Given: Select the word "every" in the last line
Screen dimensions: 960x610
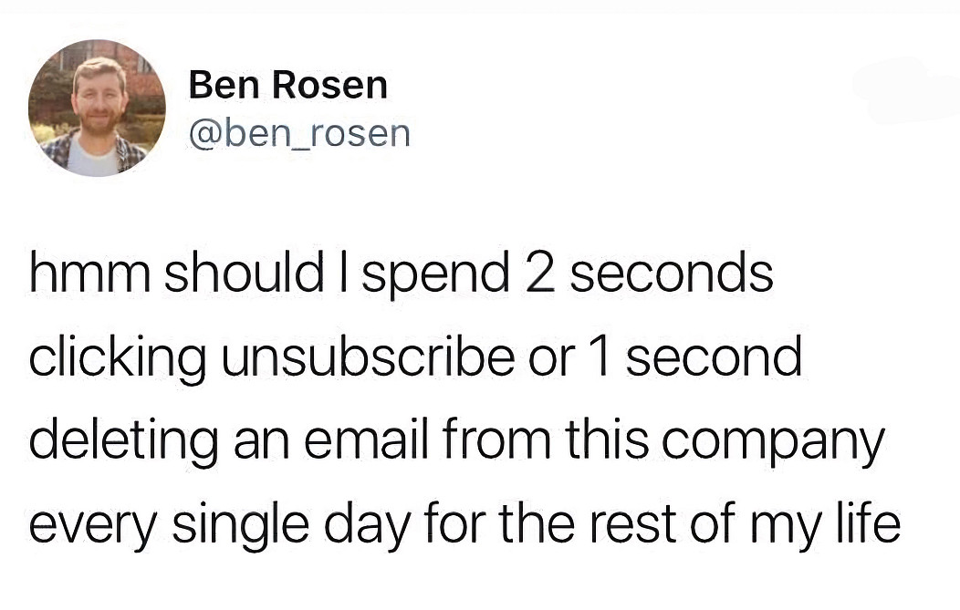Looking at the screenshot, I should pos(86,527).
